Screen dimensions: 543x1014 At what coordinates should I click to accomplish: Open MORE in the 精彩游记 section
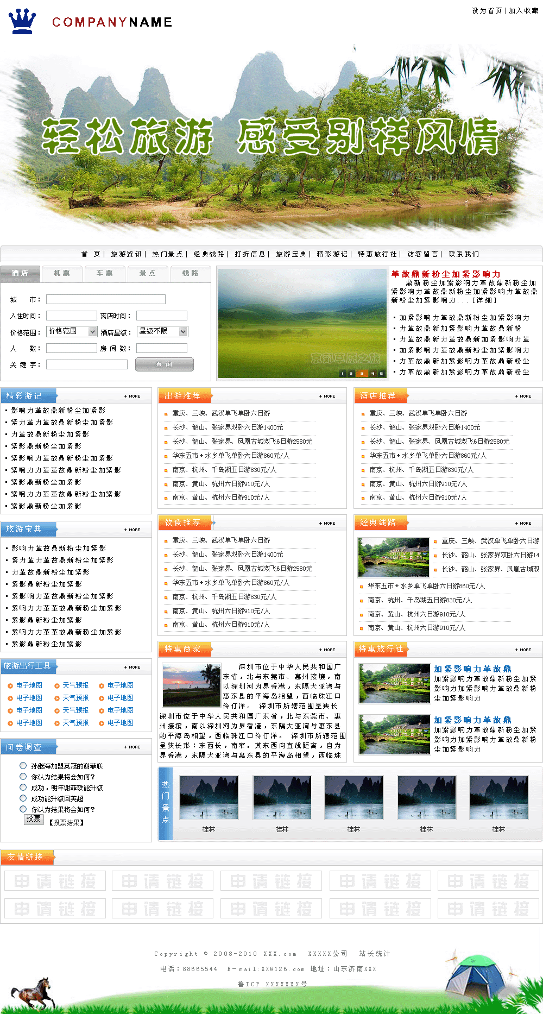132,396
